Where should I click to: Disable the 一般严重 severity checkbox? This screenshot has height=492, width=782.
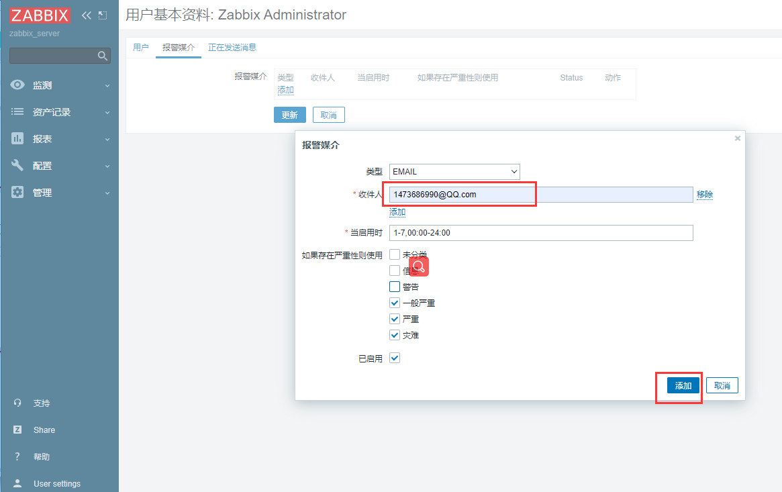pyautogui.click(x=395, y=303)
